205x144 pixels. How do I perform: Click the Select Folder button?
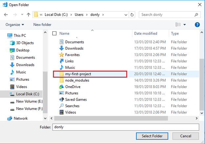[152, 136]
